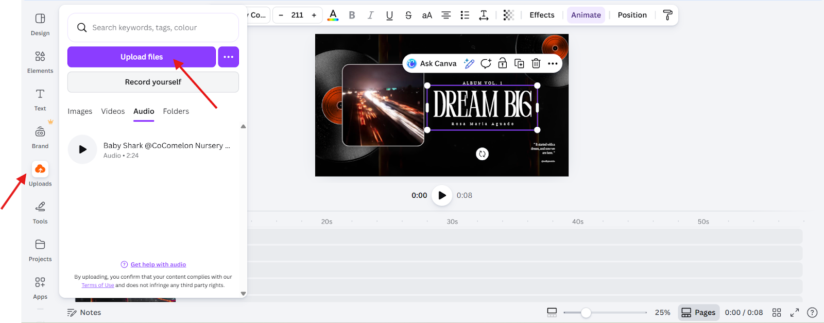Toggle strikethrough formatting

coord(408,15)
